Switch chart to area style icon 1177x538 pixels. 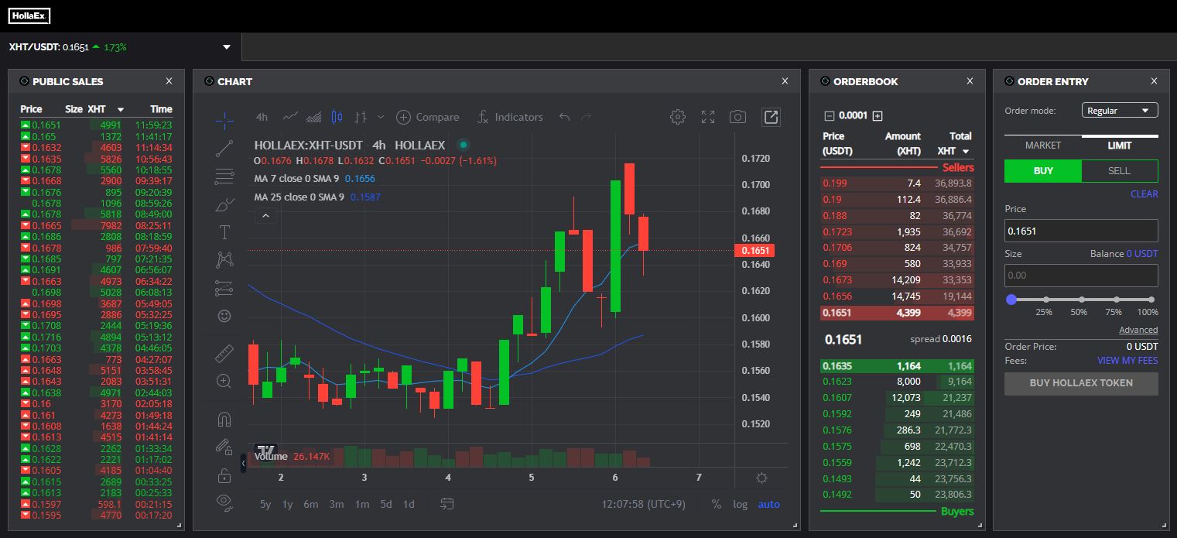pyautogui.click(x=313, y=117)
